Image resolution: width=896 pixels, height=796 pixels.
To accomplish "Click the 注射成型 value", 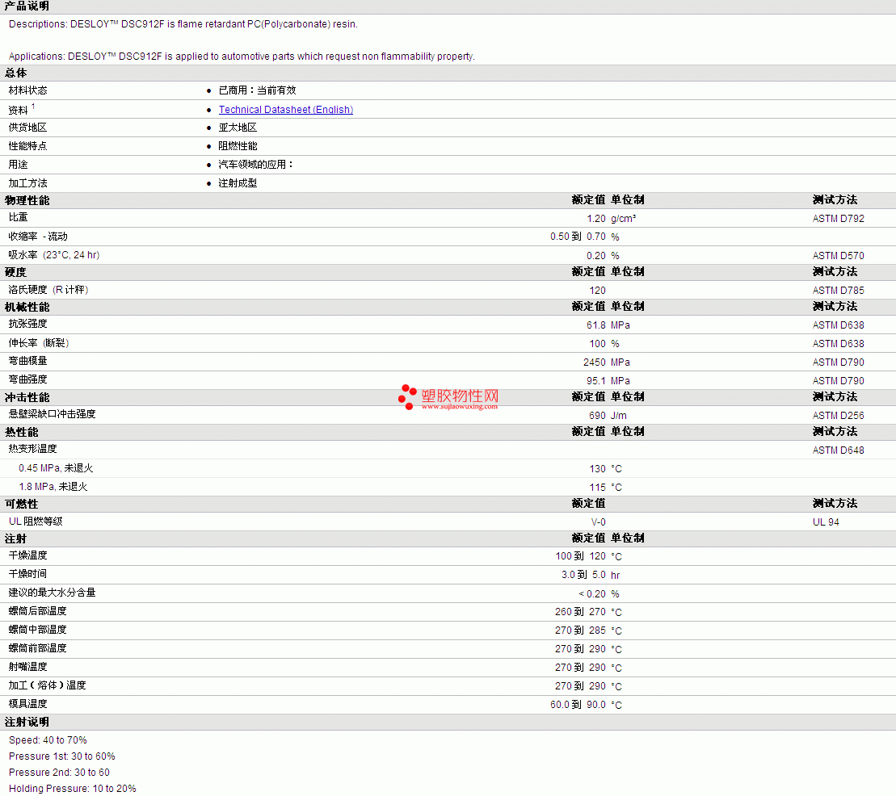I will coord(238,183).
